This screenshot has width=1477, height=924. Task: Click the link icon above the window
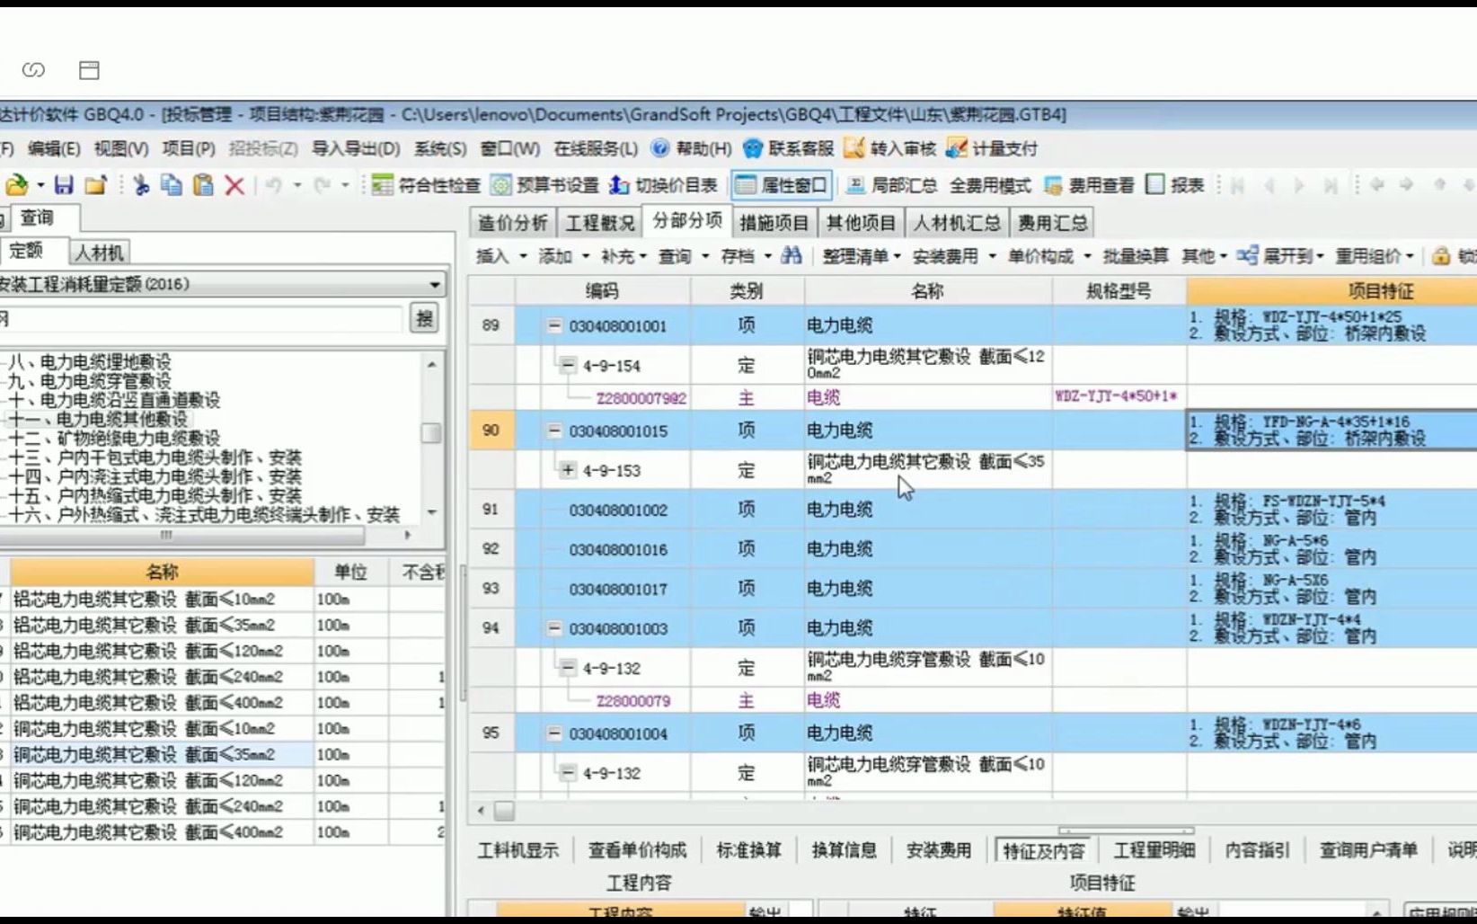coord(33,70)
